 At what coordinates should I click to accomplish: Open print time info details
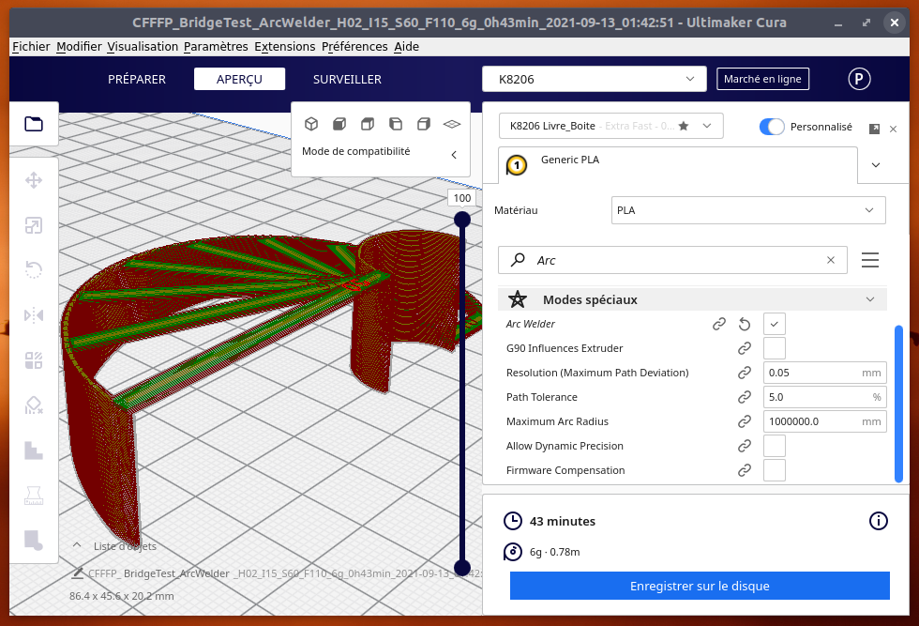tap(878, 520)
